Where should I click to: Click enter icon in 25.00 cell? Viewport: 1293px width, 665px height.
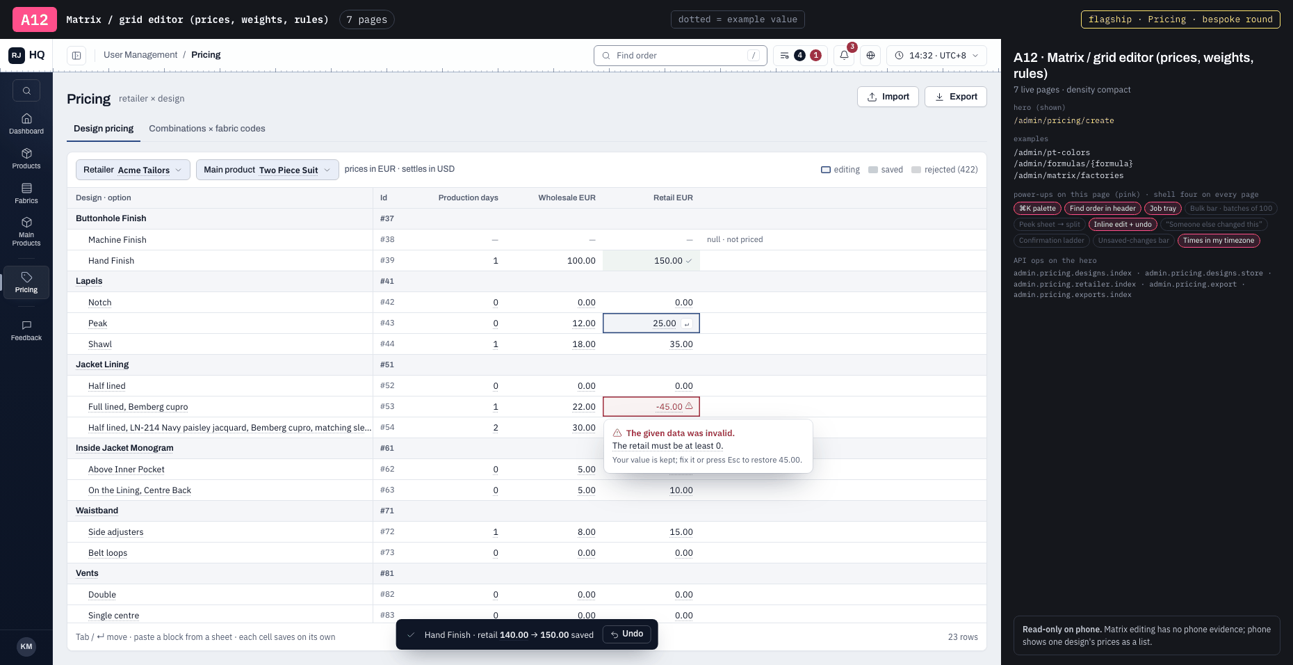(687, 324)
